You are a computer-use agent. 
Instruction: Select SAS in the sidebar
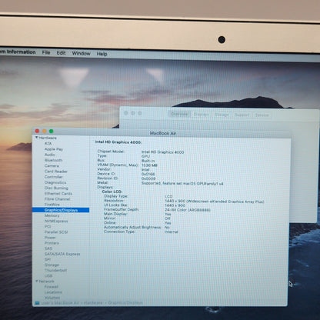pos(48,248)
